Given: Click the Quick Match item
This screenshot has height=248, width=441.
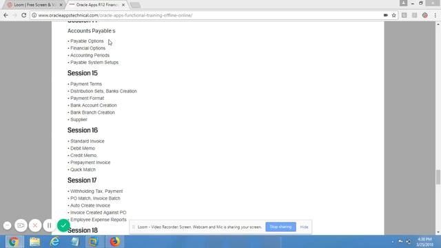Looking at the screenshot, I should 83,169.
